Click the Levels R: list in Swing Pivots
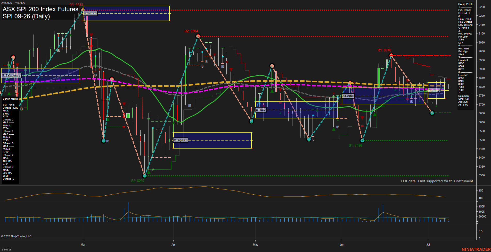The width and height of the screenshot is (491, 252). (x=464, y=65)
